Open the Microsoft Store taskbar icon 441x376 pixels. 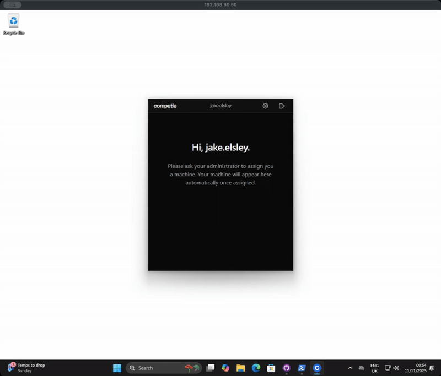point(270,368)
